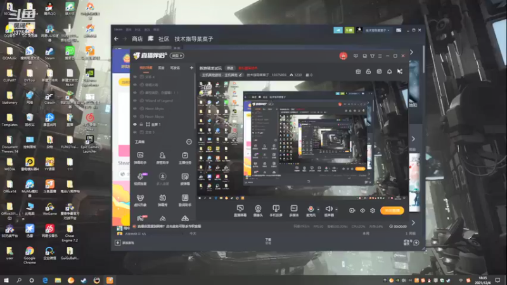Open 弹幕助手 tool in the toolbox
The height and width of the screenshot is (285, 507).
[x=140, y=158]
